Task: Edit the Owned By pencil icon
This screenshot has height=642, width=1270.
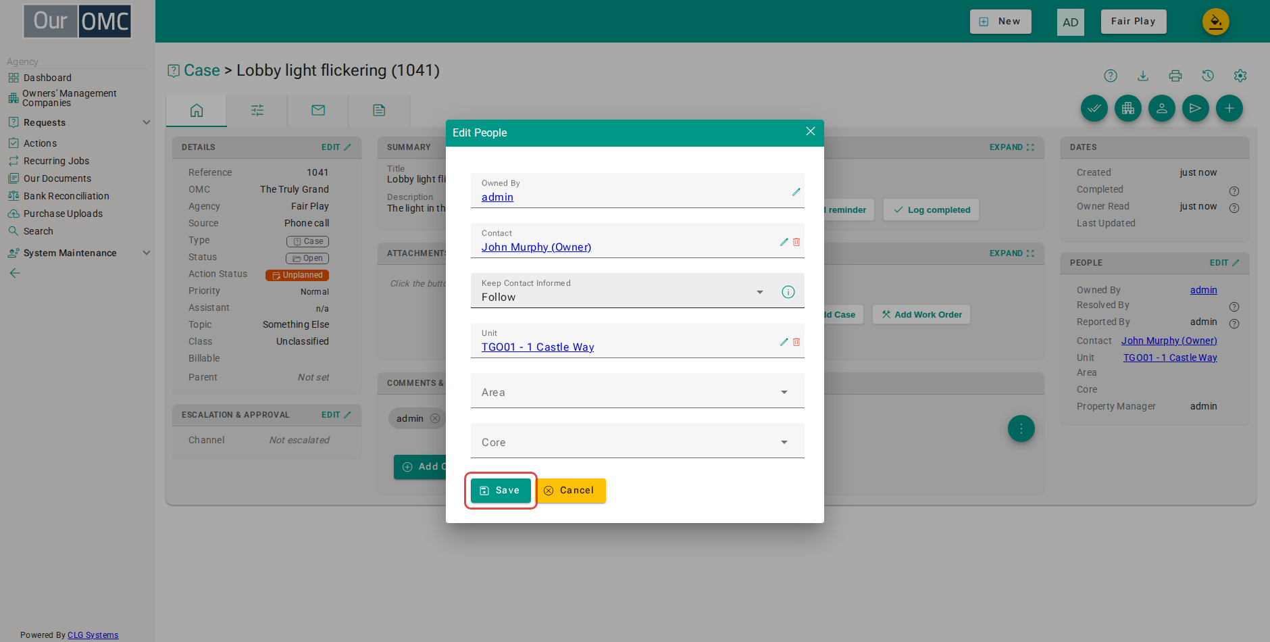Action: click(x=796, y=192)
